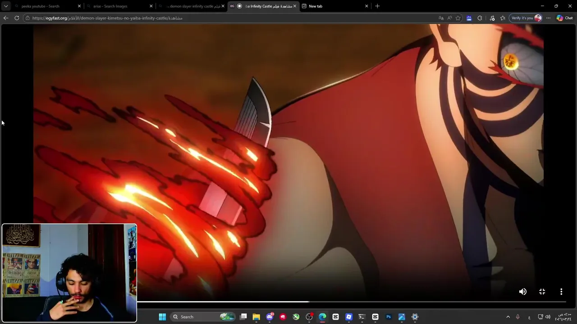Open the clock and date flyout

click(563, 317)
